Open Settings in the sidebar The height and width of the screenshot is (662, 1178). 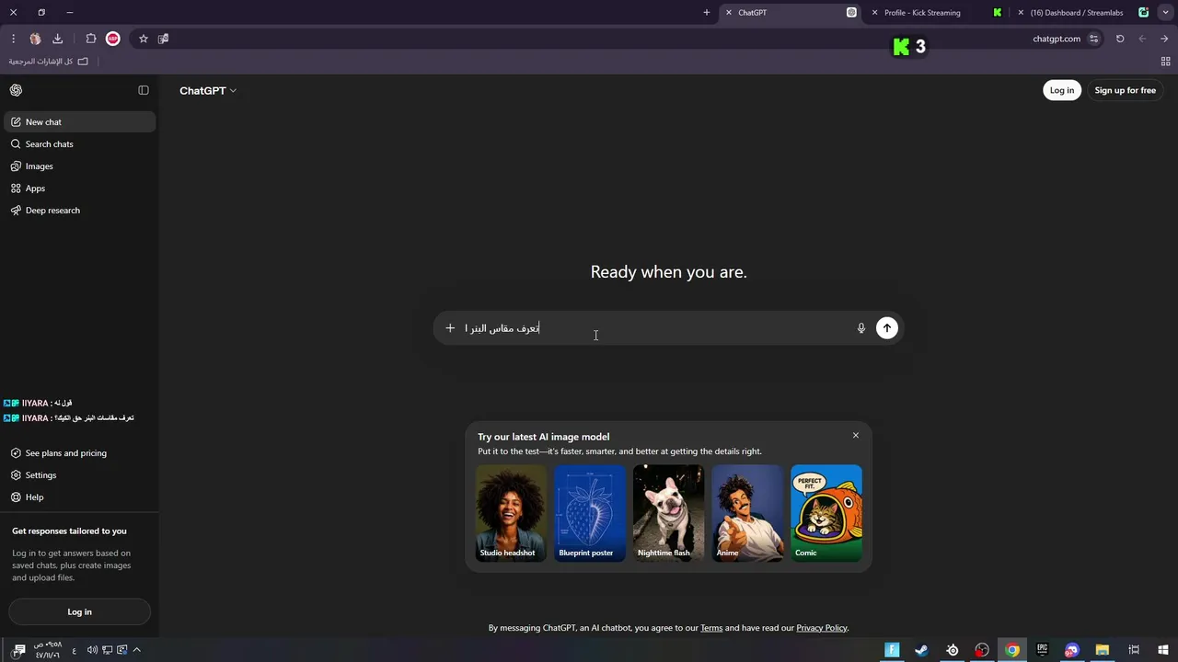pos(80,474)
